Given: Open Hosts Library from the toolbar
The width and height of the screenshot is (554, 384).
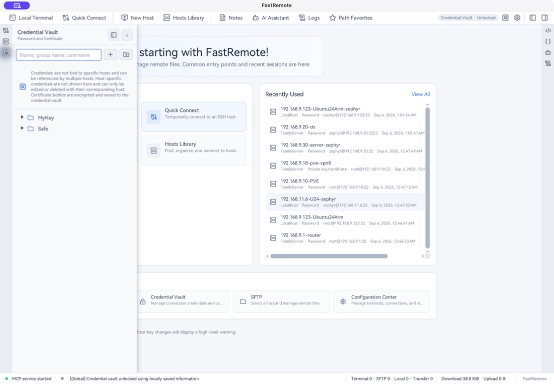Looking at the screenshot, I should click(184, 17).
